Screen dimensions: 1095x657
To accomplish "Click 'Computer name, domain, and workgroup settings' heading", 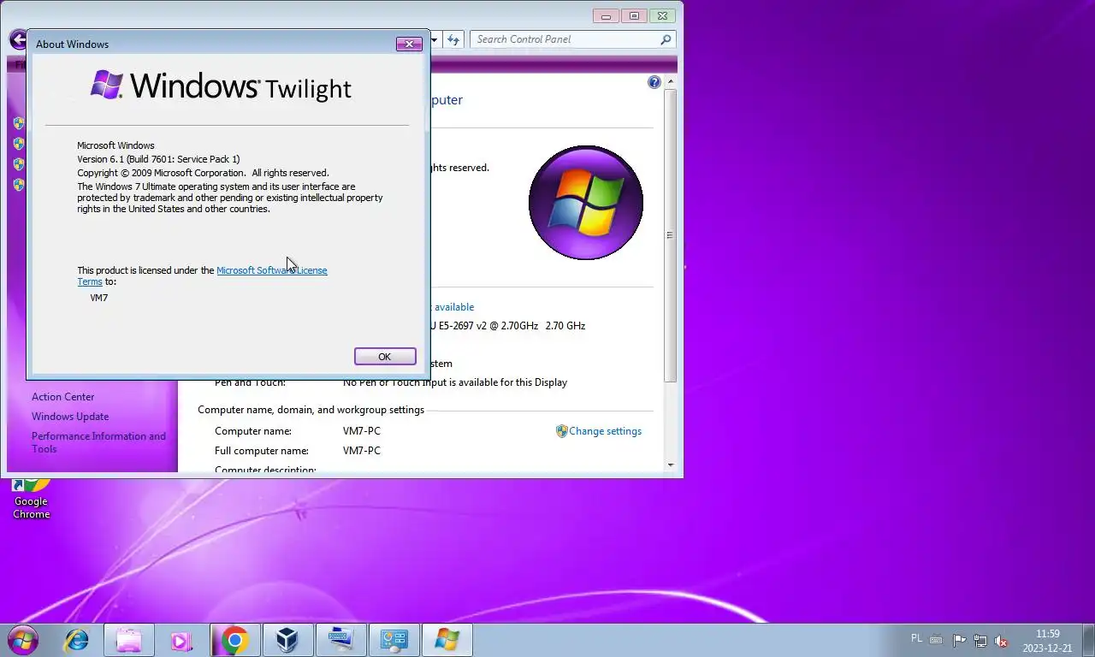I will click(x=311, y=410).
